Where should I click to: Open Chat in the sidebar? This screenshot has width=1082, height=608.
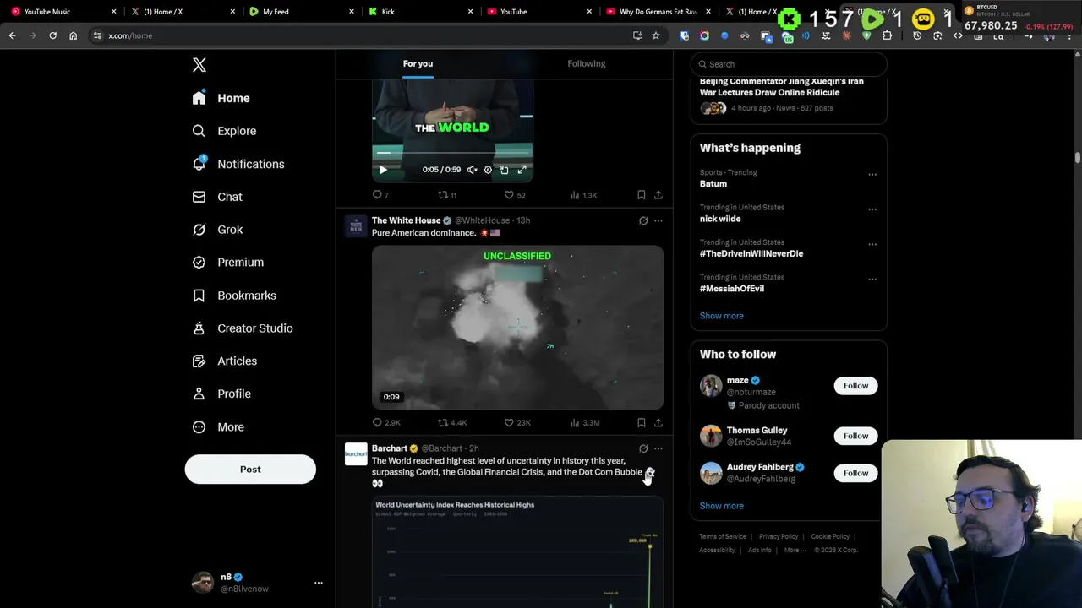click(x=217, y=197)
